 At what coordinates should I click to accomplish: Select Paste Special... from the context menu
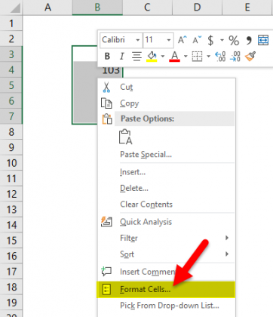pos(146,155)
